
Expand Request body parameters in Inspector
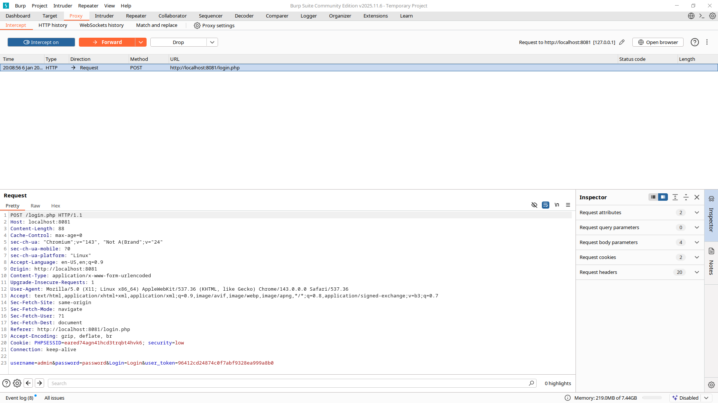pyautogui.click(x=697, y=242)
